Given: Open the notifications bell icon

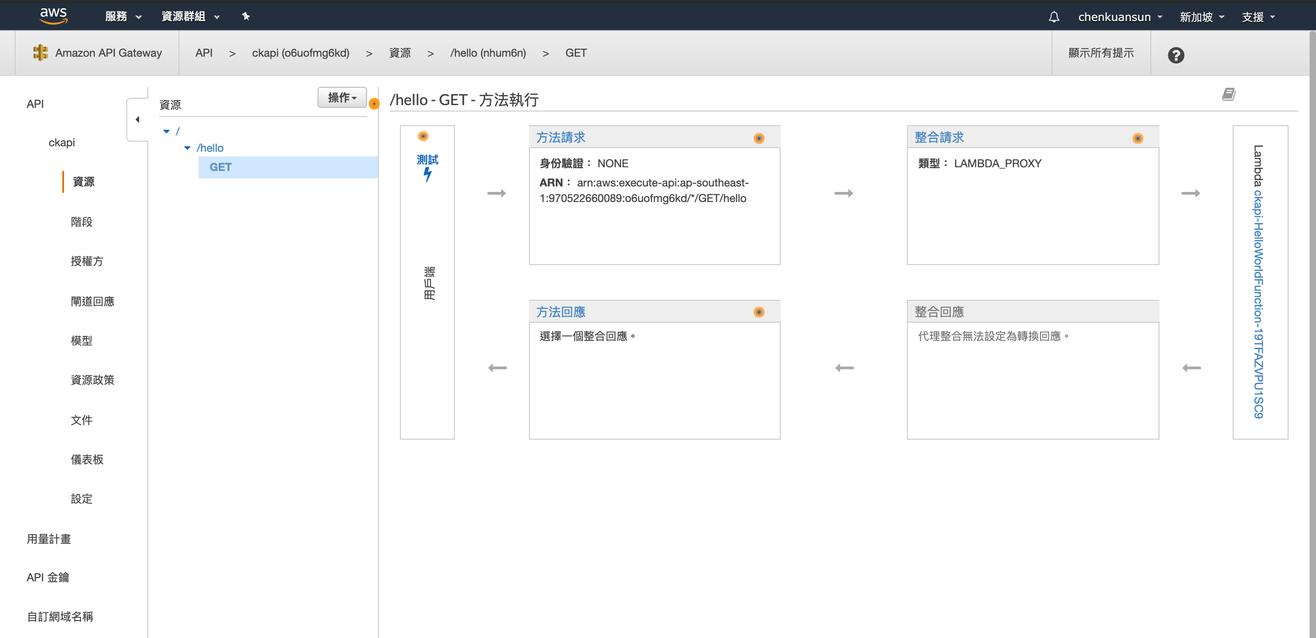Looking at the screenshot, I should coord(1053,17).
